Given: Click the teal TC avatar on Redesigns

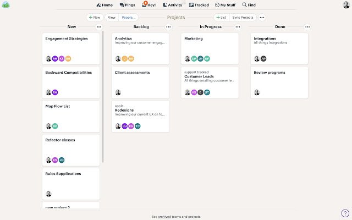Looking at the screenshot, I should (137, 126).
